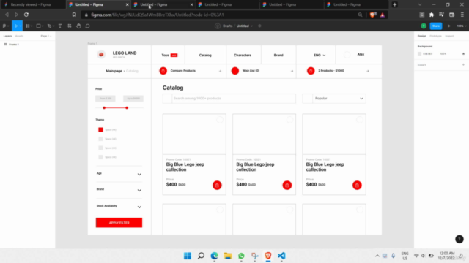Open the Resources tool

(x=70, y=26)
